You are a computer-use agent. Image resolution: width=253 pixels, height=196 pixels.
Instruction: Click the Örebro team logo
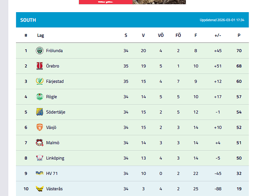coord(40,66)
